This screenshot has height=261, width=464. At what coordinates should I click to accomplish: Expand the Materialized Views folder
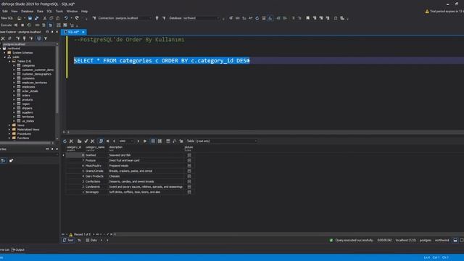[x=9, y=130]
